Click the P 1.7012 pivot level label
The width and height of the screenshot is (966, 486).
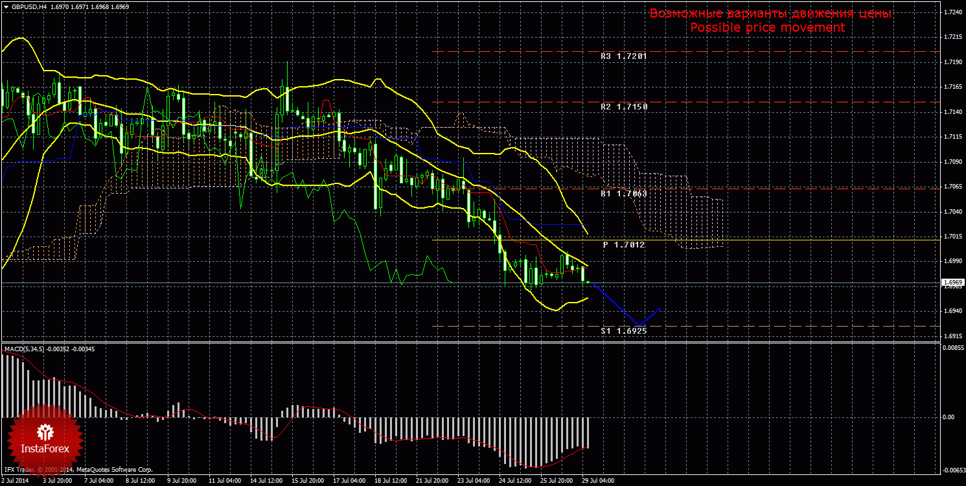tap(624, 245)
